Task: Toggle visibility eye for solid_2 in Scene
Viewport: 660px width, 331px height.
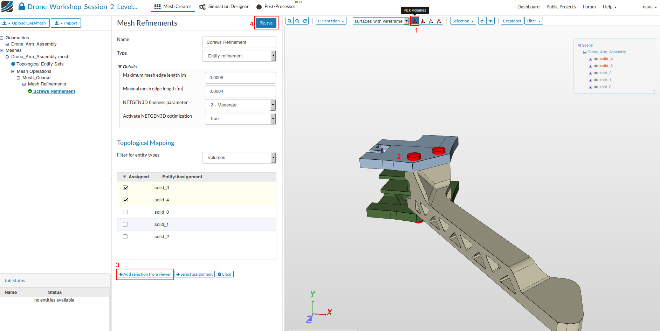Action: [x=596, y=73]
